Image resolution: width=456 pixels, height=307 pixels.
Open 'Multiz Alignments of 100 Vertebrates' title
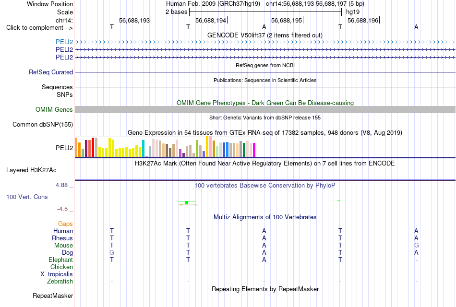tap(265, 217)
